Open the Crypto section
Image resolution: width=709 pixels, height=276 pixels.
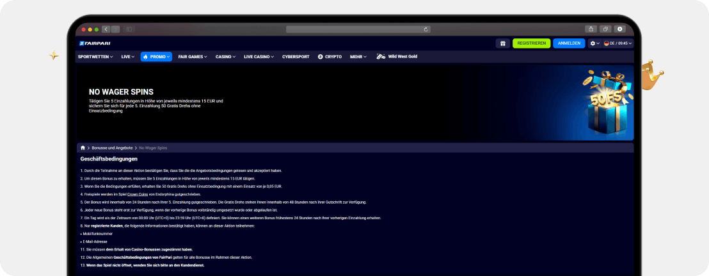pos(330,57)
